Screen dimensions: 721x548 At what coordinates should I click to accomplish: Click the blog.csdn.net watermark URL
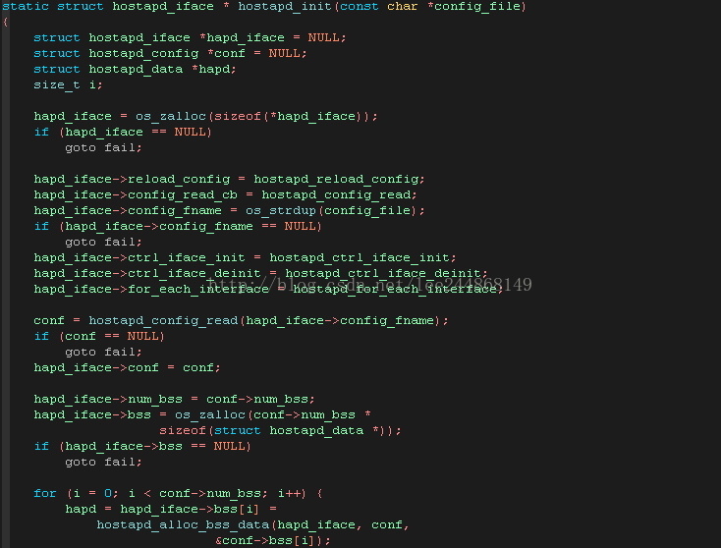pyautogui.click(x=369, y=284)
